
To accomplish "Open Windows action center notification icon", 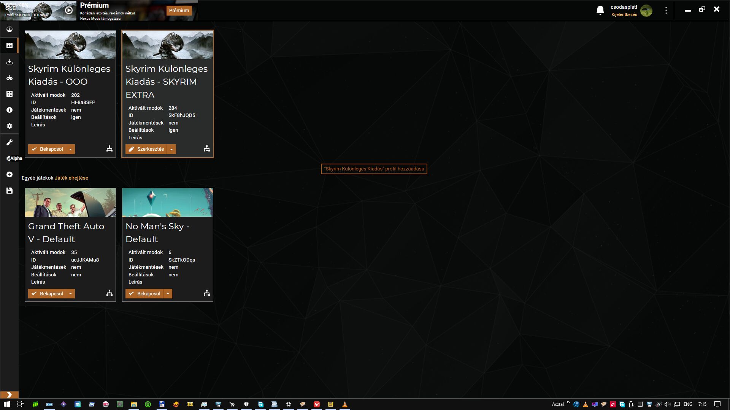I will 717,404.
